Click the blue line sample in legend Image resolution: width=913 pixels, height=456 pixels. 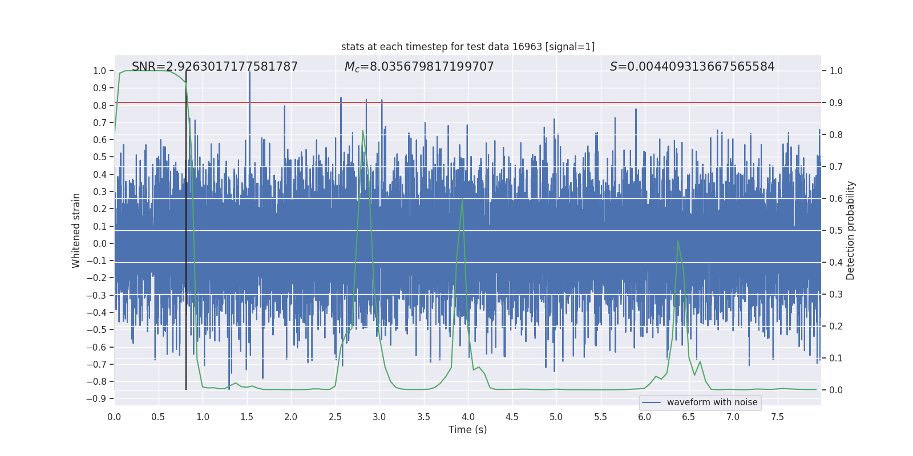651,402
